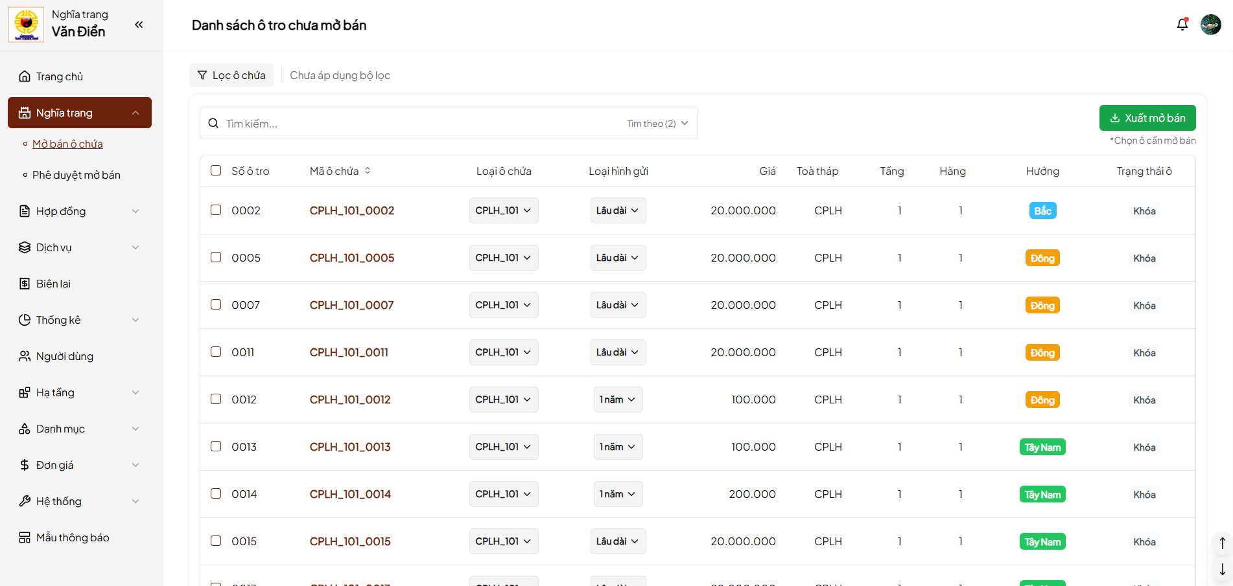The height and width of the screenshot is (586, 1233).
Task: Click the Biên lai receipt icon
Action: [25, 284]
